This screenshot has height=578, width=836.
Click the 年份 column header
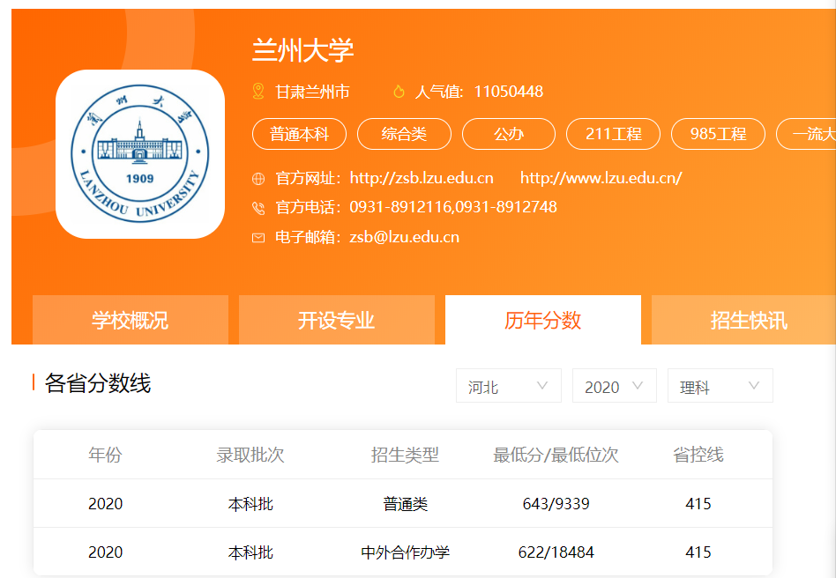coord(105,455)
